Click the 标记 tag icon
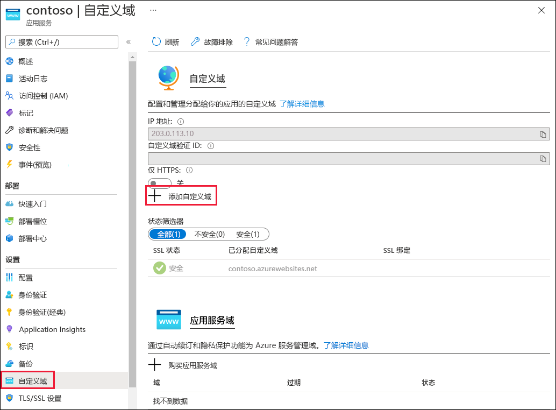 click(x=10, y=113)
